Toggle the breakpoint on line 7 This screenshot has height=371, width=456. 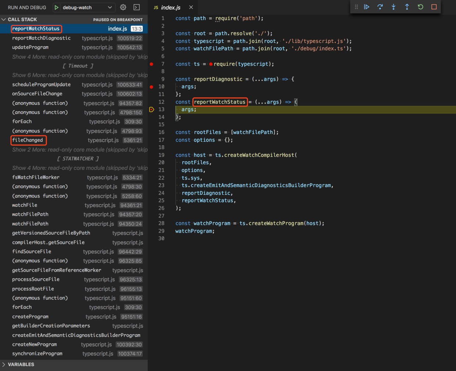click(152, 64)
